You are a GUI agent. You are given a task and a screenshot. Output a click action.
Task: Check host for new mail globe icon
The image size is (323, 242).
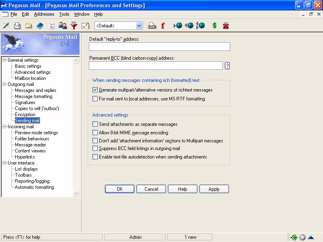click(178, 25)
